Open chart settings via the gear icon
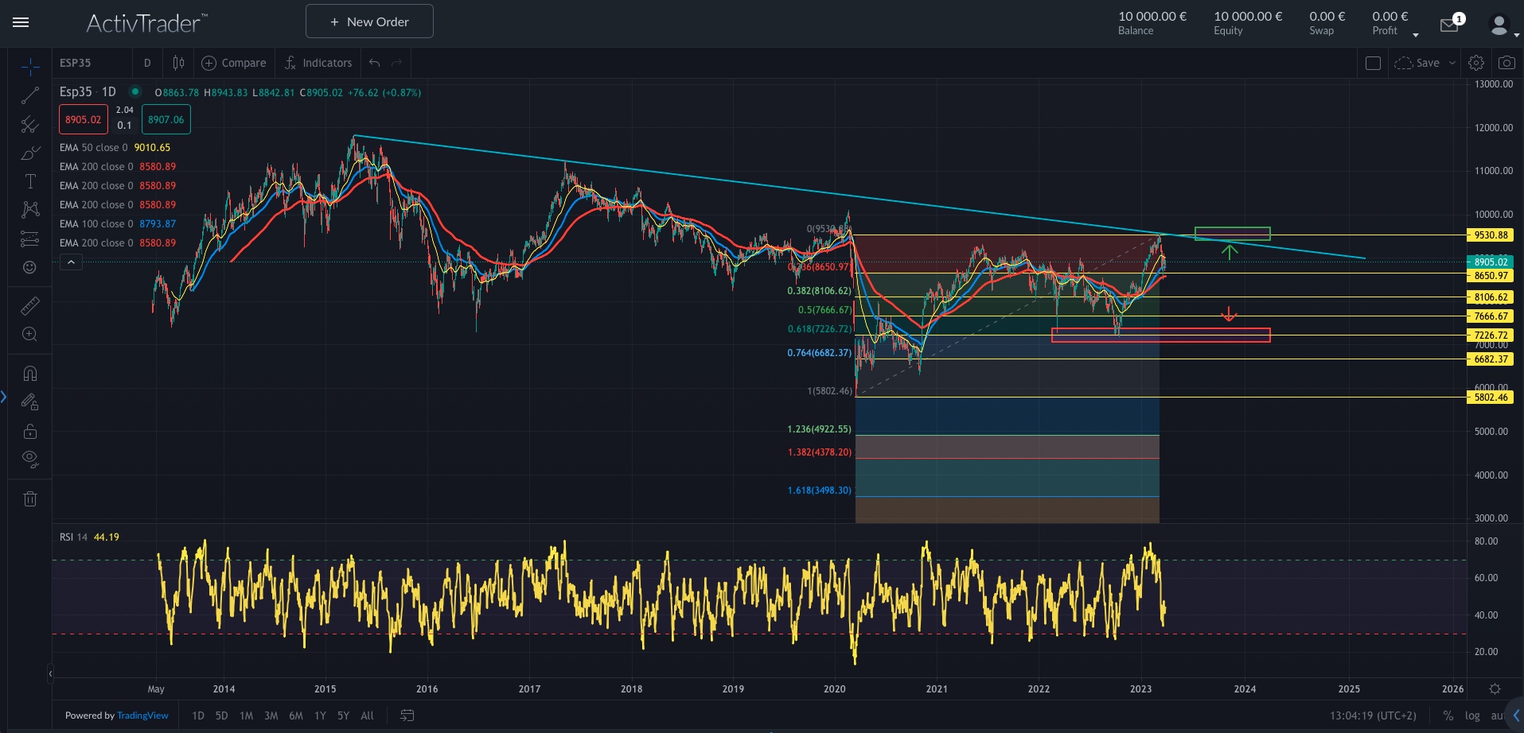This screenshot has height=733, width=1524. point(1476,63)
